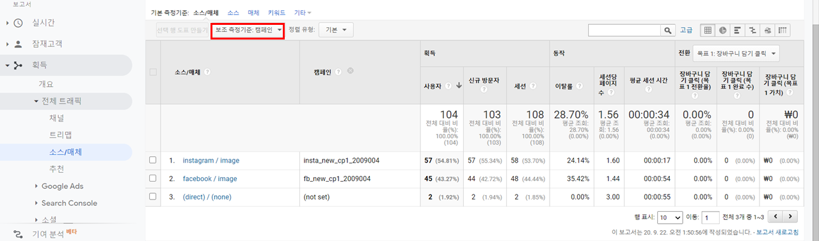Remove the 캠페인 secondary dimension column

(351, 71)
